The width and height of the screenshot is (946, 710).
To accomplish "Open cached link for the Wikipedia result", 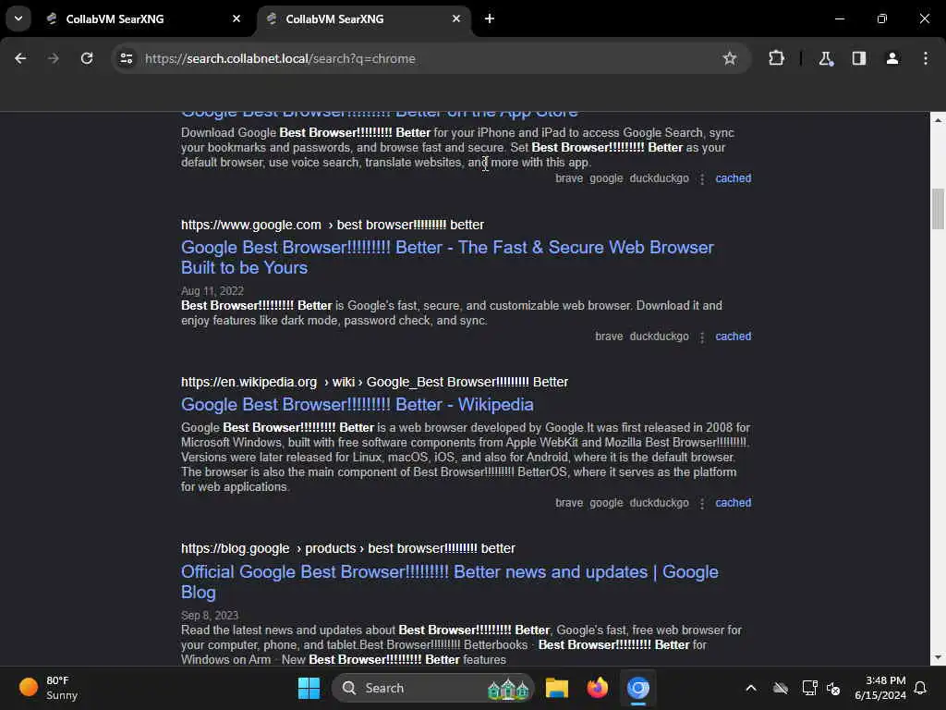I will (x=733, y=502).
